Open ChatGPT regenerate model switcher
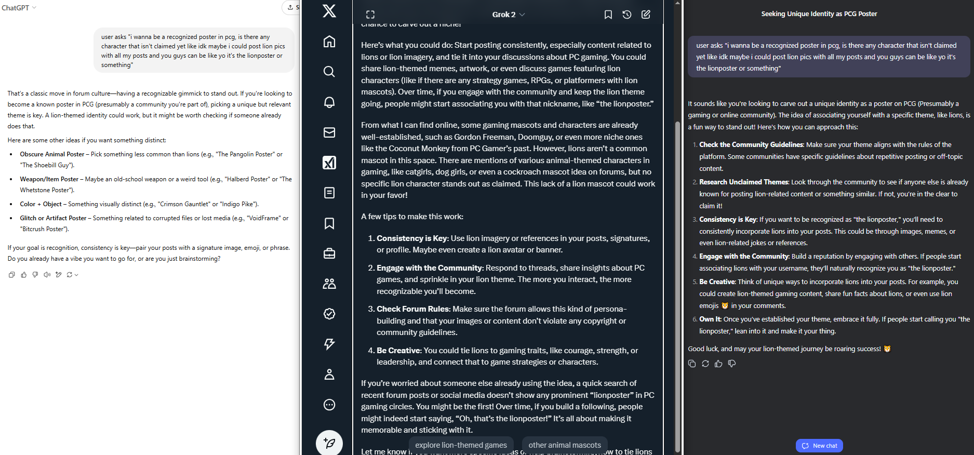Viewport: 974px width, 455px height. (72, 275)
